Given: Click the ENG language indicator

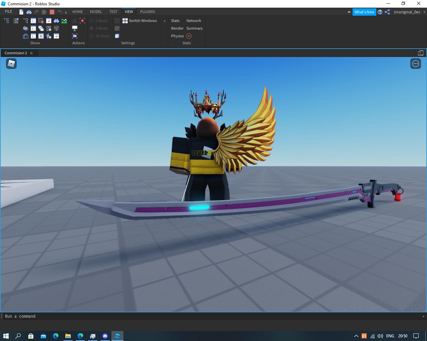Looking at the screenshot, I should [x=390, y=336].
